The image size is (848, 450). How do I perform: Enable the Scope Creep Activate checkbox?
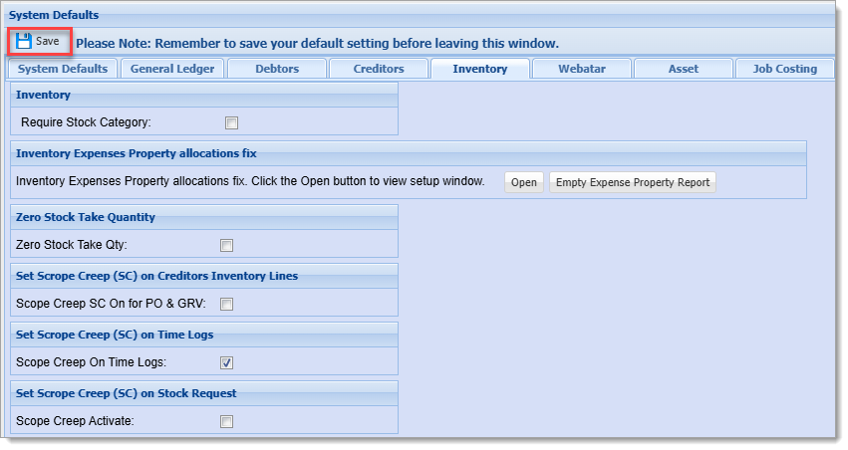[x=226, y=421]
